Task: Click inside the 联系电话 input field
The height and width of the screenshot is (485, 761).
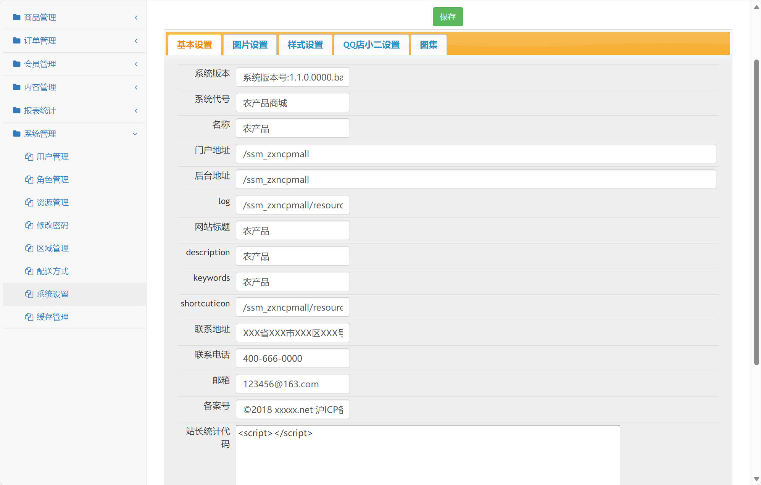Action: (x=292, y=358)
